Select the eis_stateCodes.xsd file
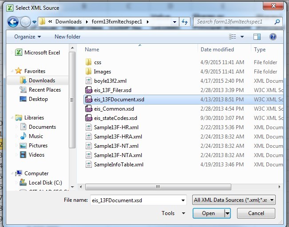This screenshot has height=227, width=289. pos(183,118)
